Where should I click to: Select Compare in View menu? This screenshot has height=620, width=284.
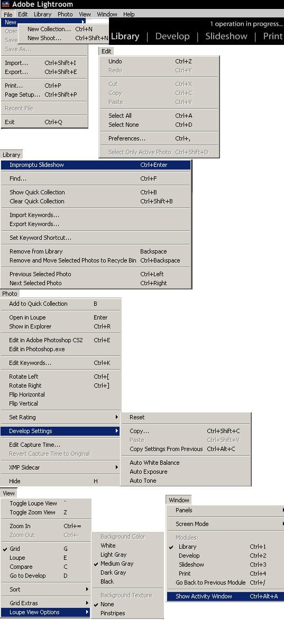coord(45,567)
